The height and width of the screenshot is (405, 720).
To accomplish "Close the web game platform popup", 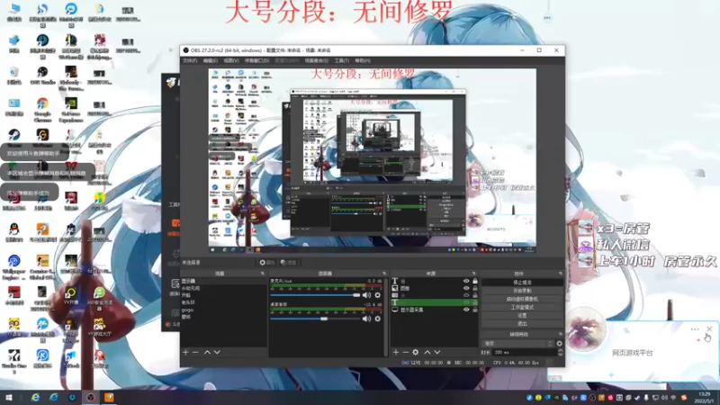I will [x=709, y=329].
